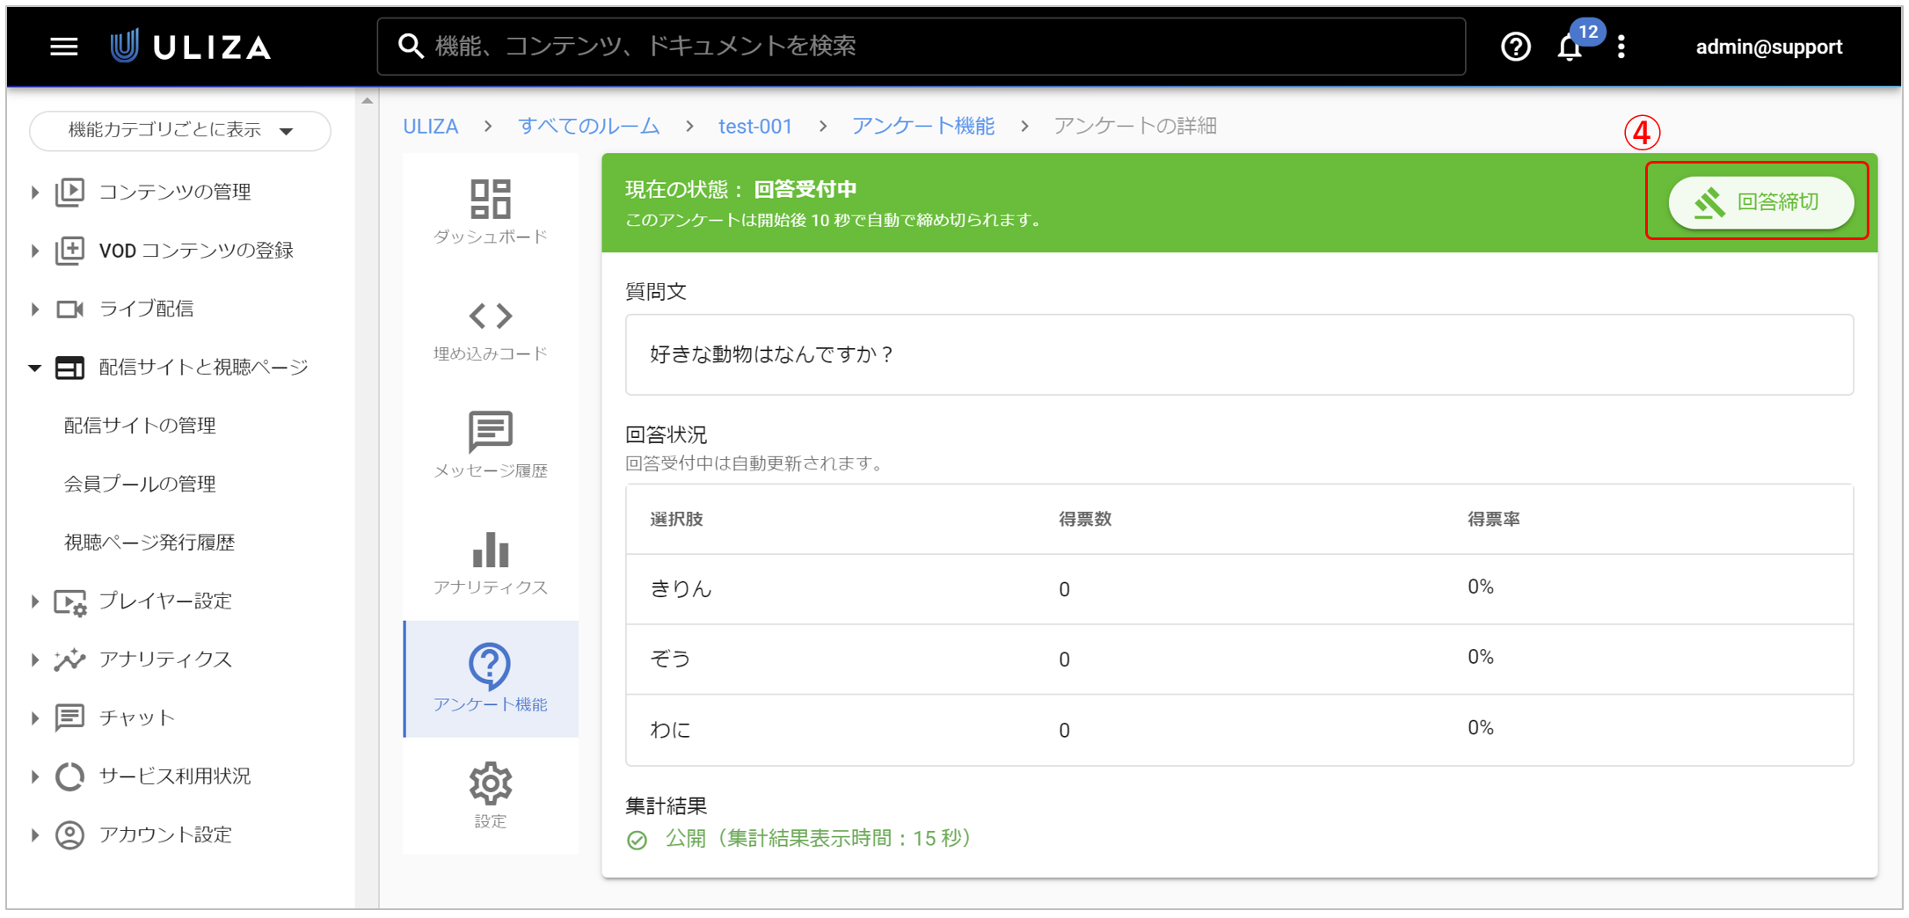
Task: Expand the プレイヤー設定 tree arrow
Action: point(34,601)
